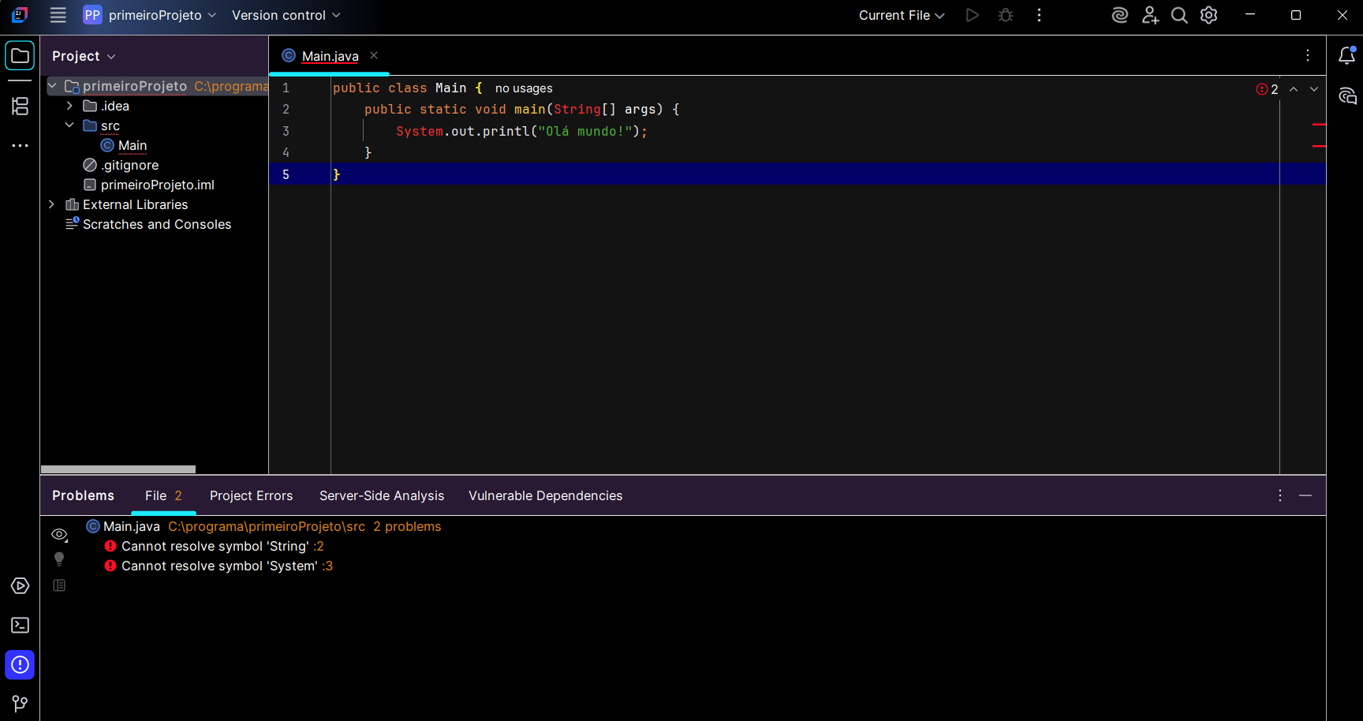1363x721 pixels.
Task: Click the error count indicator in editor
Action: point(1267,89)
